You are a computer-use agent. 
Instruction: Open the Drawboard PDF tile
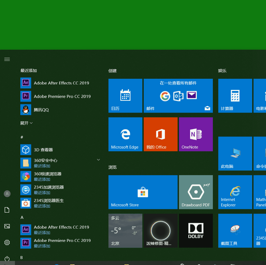(x=196, y=192)
